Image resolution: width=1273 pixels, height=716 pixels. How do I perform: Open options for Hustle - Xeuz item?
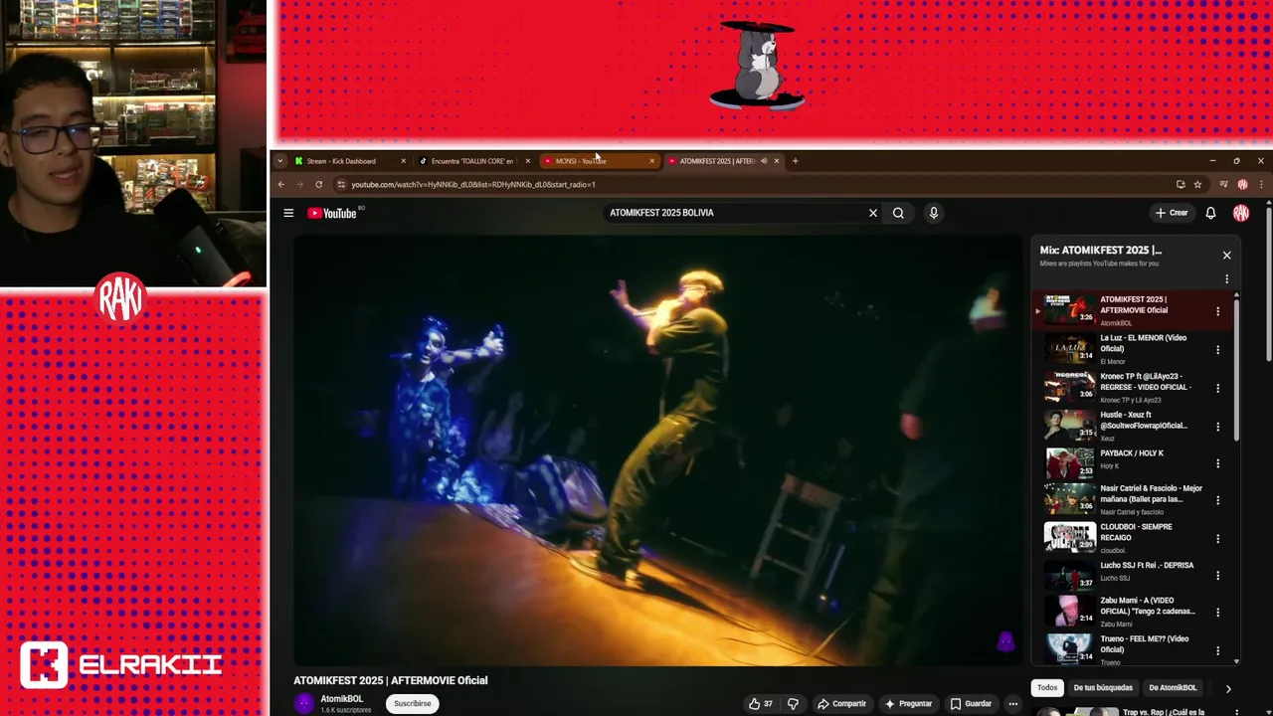[1217, 427]
